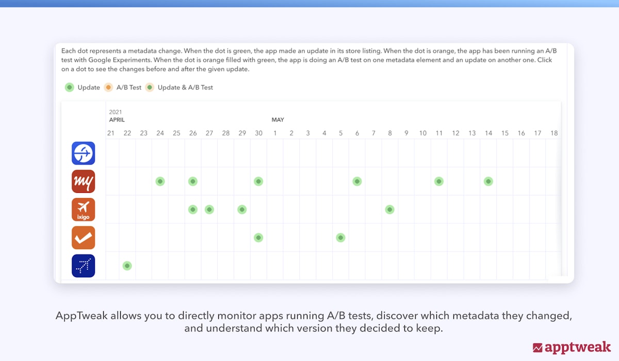Open MakeMyTrip update dot on April 24
Viewport: 619px width, 361px height.
[x=160, y=182]
